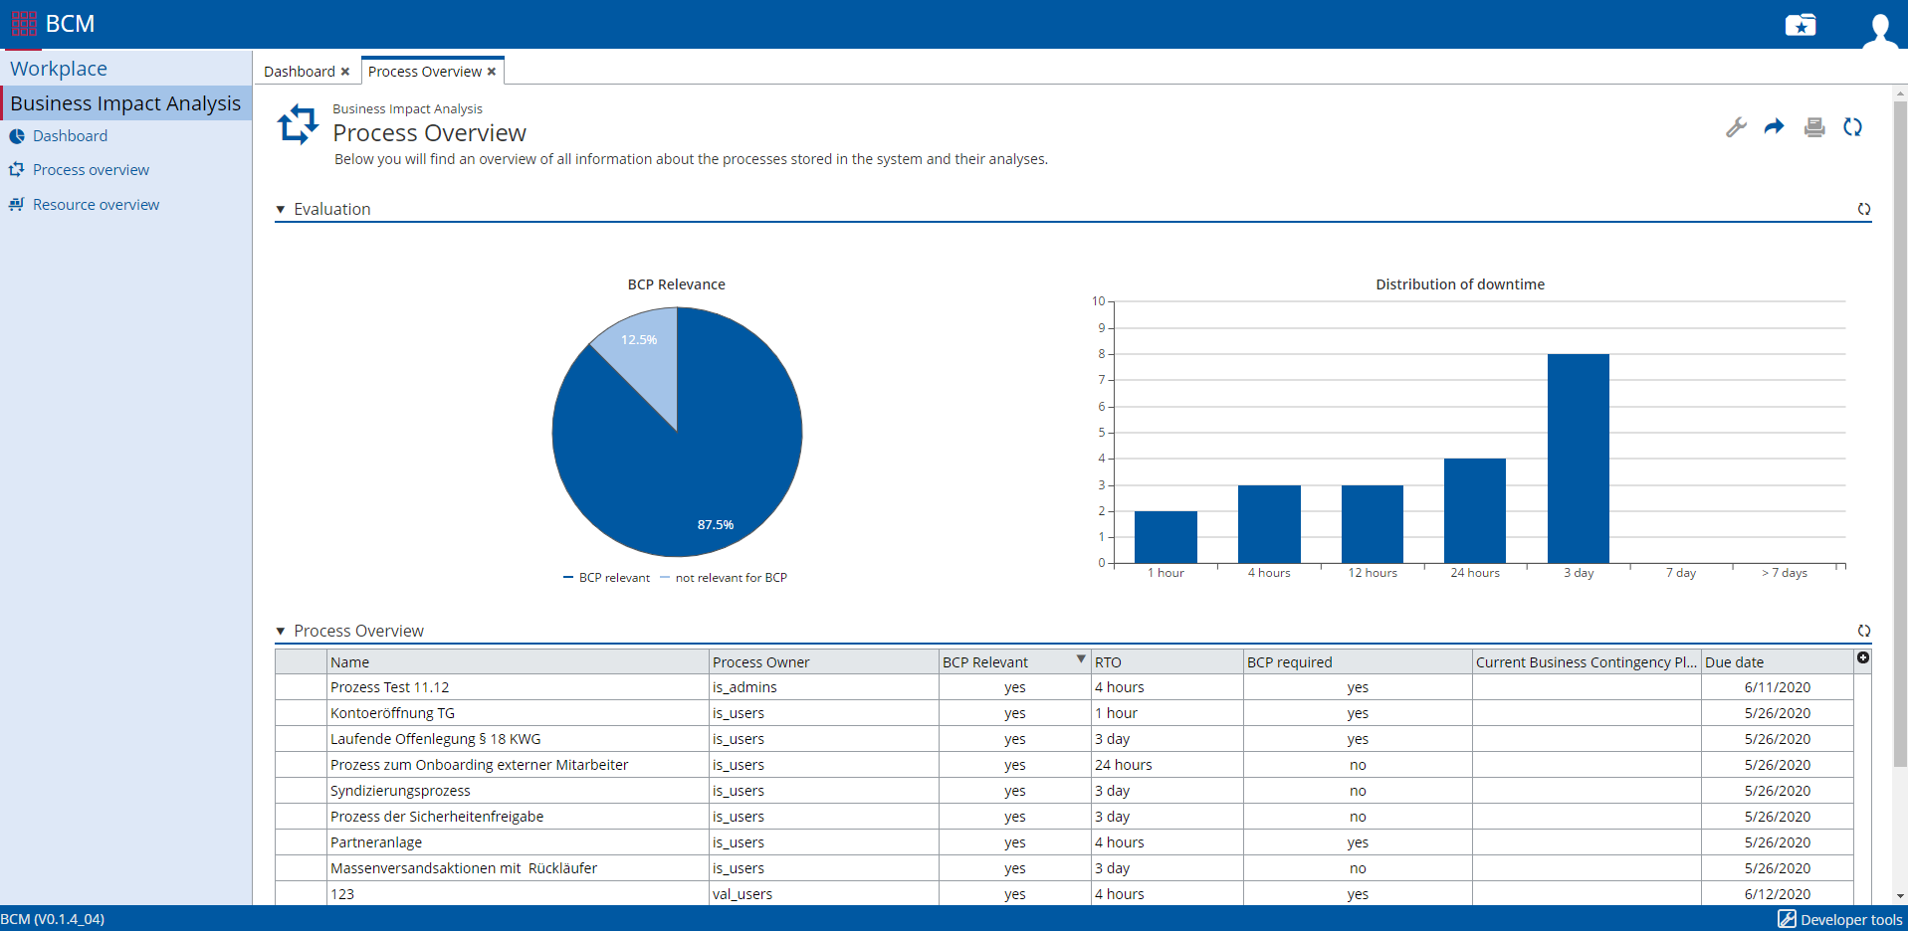Open the print icon for Process Overview
Image resolution: width=1908 pixels, height=931 pixels.
coord(1813,127)
